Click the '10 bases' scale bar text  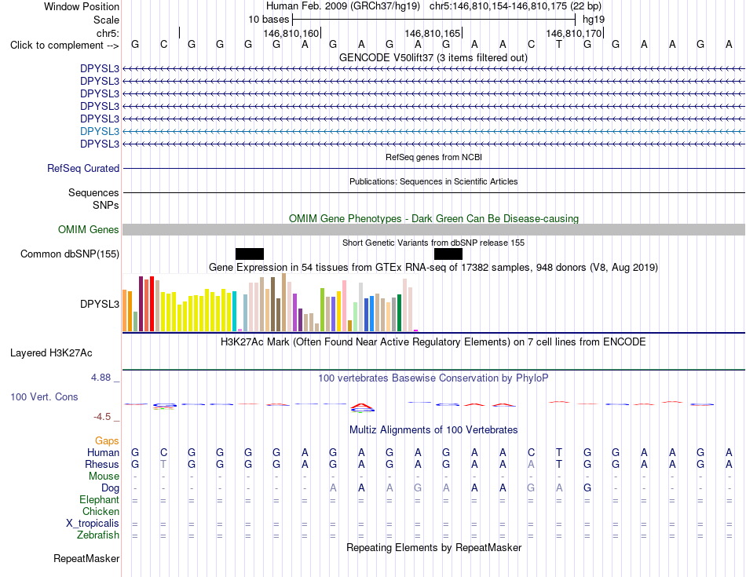click(269, 20)
